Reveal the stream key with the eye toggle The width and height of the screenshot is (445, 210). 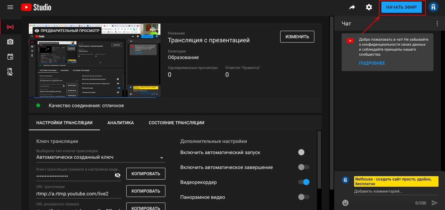coord(118,175)
